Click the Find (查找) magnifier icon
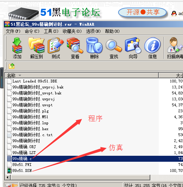 tap(114, 46)
